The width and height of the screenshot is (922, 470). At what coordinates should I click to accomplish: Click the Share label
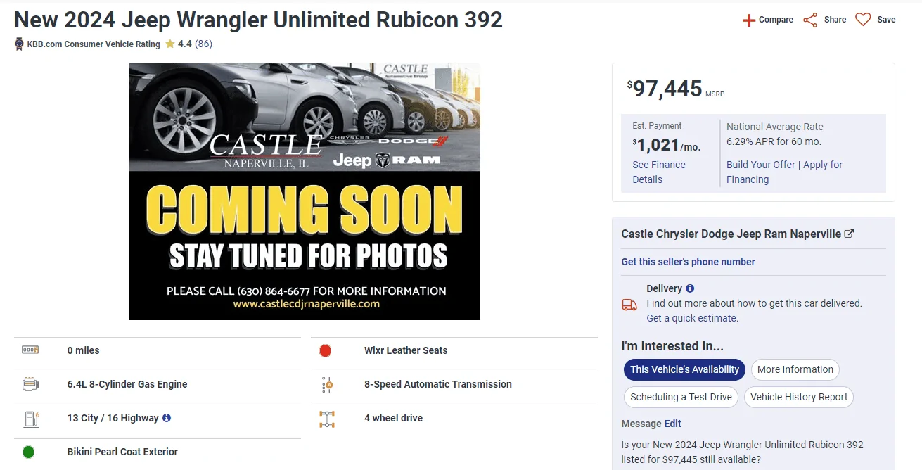pyautogui.click(x=835, y=20)
